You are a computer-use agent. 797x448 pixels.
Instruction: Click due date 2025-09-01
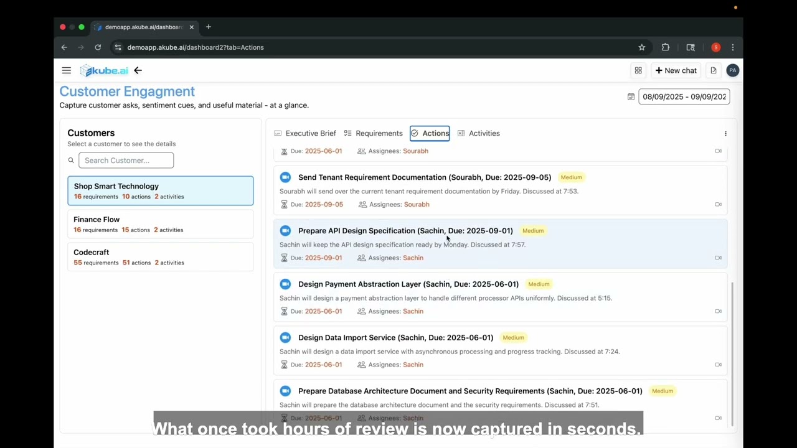click(323, 258)
